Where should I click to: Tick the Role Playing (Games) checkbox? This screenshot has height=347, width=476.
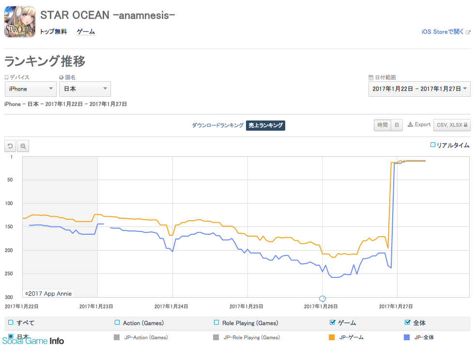tap(216, 322)
